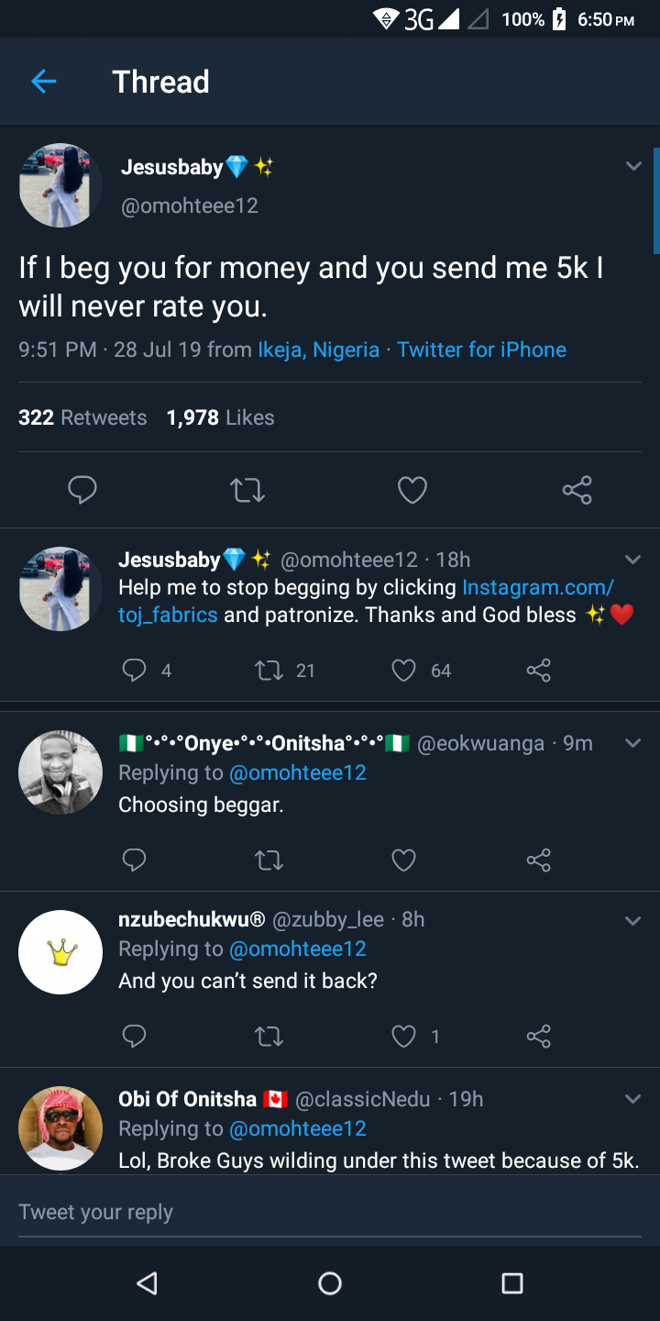View the 1,978 Likes list

pyautogui.click(x=220, y=417)
